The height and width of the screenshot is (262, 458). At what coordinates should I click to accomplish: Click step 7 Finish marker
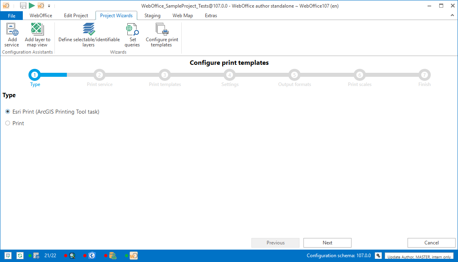[424, 75]
